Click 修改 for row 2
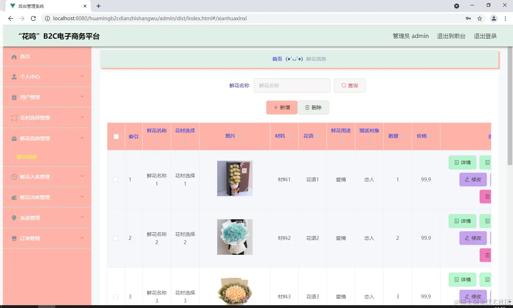Viewport: 513px width, 308px height. tap(473, 238)
